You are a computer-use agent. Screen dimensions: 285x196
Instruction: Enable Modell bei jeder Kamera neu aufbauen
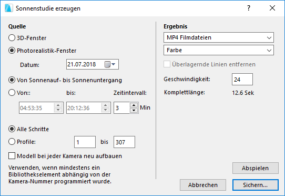point(12,156)
